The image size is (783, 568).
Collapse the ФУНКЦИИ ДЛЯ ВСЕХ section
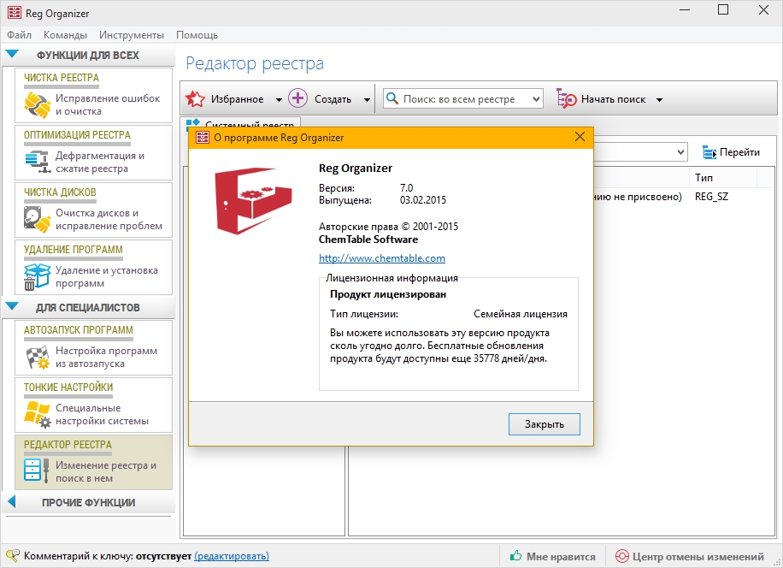coord(13,54)
